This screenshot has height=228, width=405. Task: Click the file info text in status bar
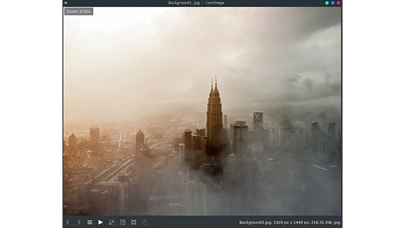coord(290,222)
